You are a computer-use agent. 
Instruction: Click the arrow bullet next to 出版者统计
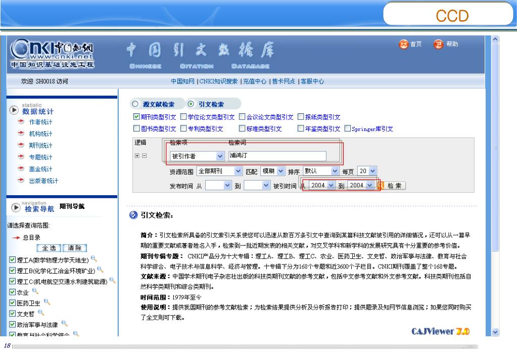21,180
